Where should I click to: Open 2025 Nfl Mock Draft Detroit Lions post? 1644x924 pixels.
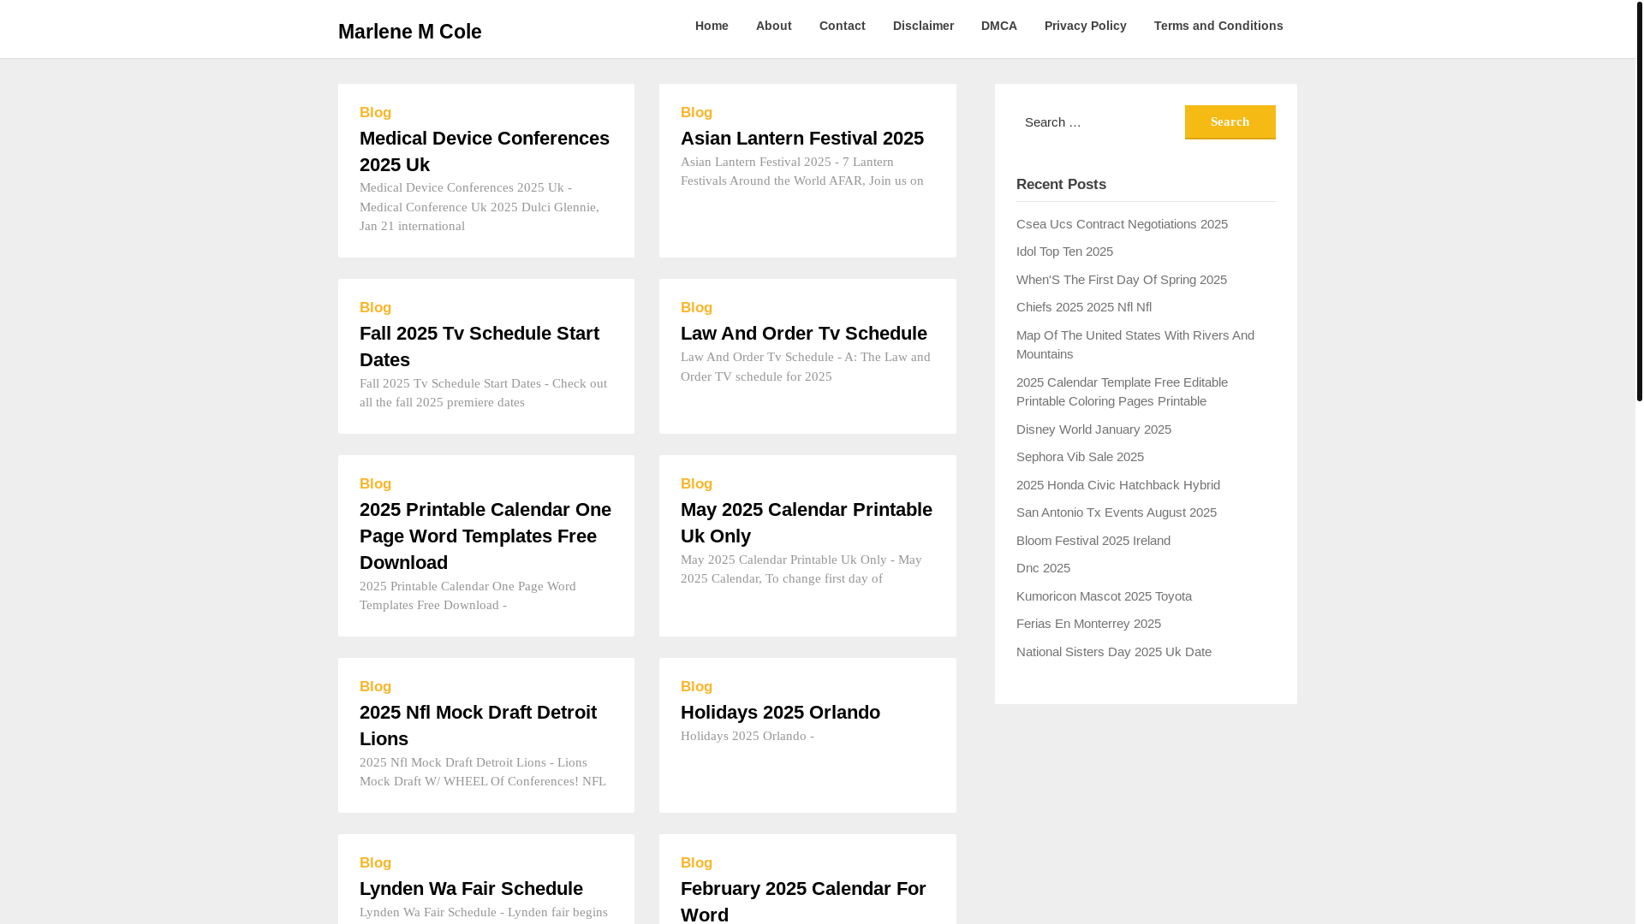[x=478, y=726]
